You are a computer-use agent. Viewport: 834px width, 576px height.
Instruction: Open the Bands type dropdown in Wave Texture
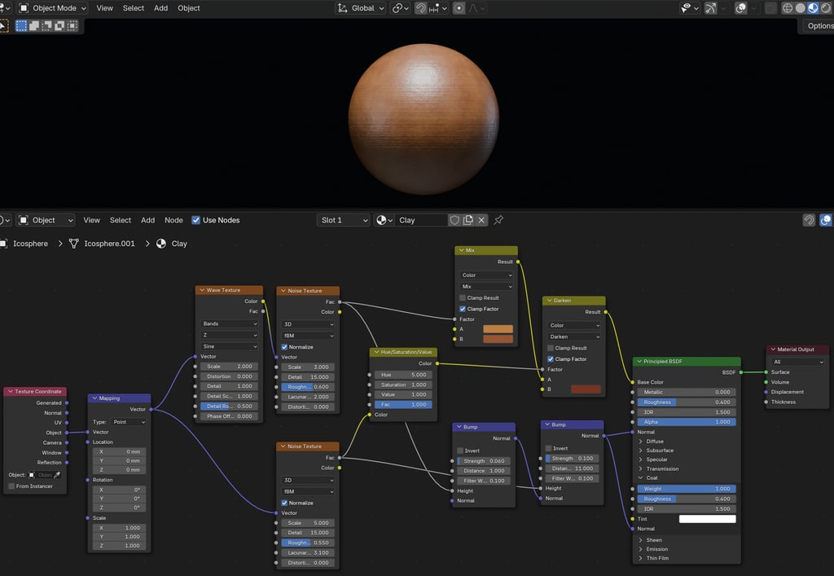(230, 323)
